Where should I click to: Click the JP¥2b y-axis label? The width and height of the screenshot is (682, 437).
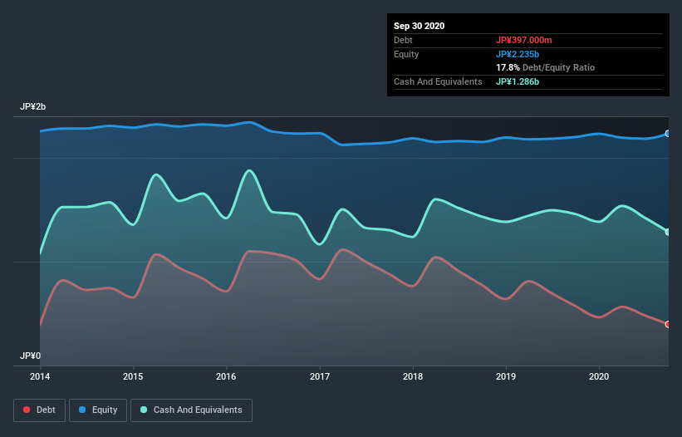point(32,106)
